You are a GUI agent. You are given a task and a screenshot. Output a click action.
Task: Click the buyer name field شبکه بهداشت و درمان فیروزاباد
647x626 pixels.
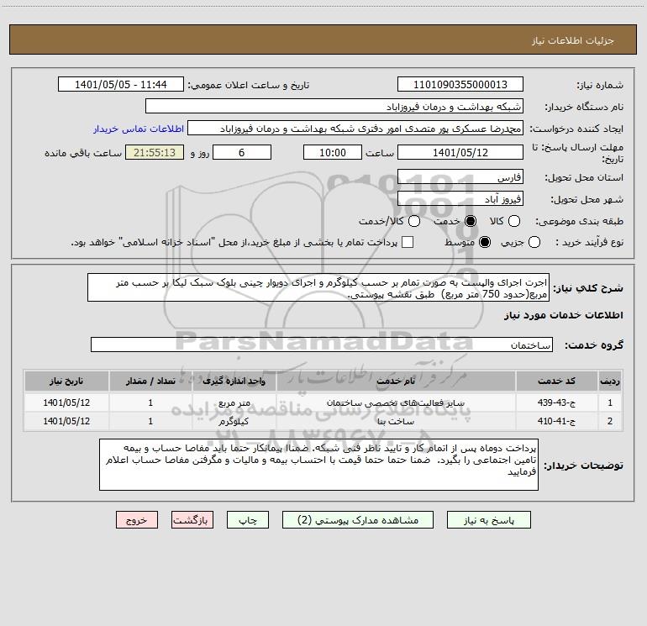click(x=334, y=106)
